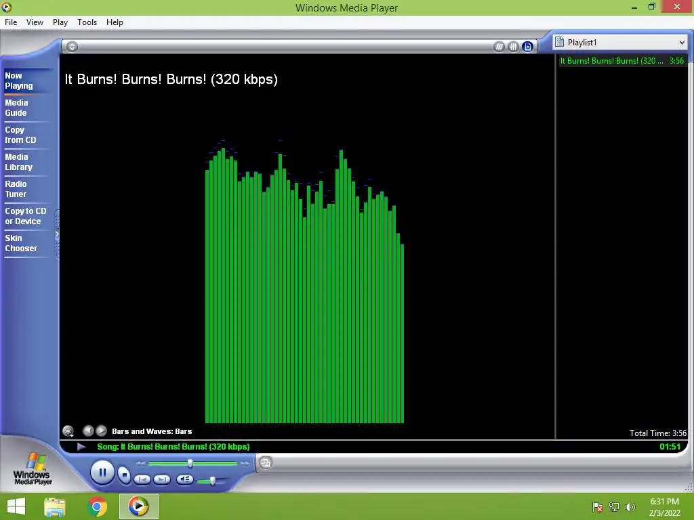Open the View menu

pos(35,22)
